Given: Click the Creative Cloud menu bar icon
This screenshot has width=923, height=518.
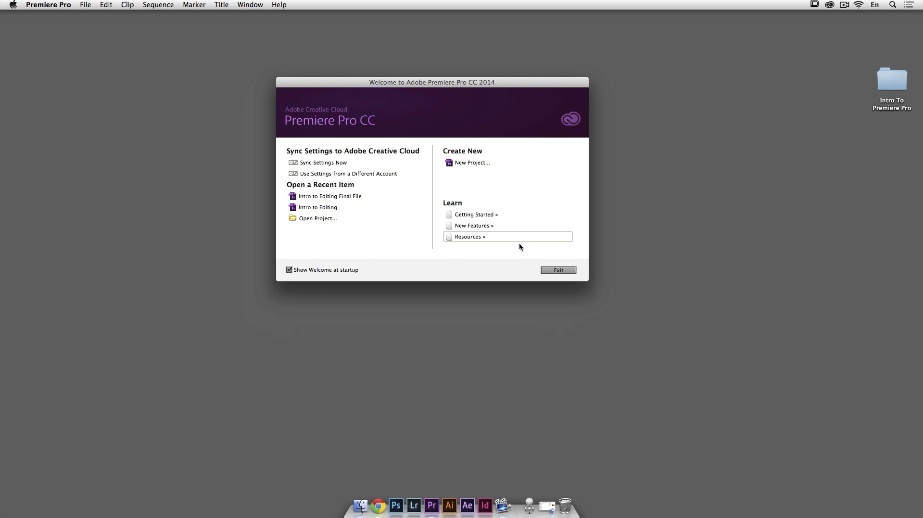Looking at the screenshot, I should coord(830,5).
